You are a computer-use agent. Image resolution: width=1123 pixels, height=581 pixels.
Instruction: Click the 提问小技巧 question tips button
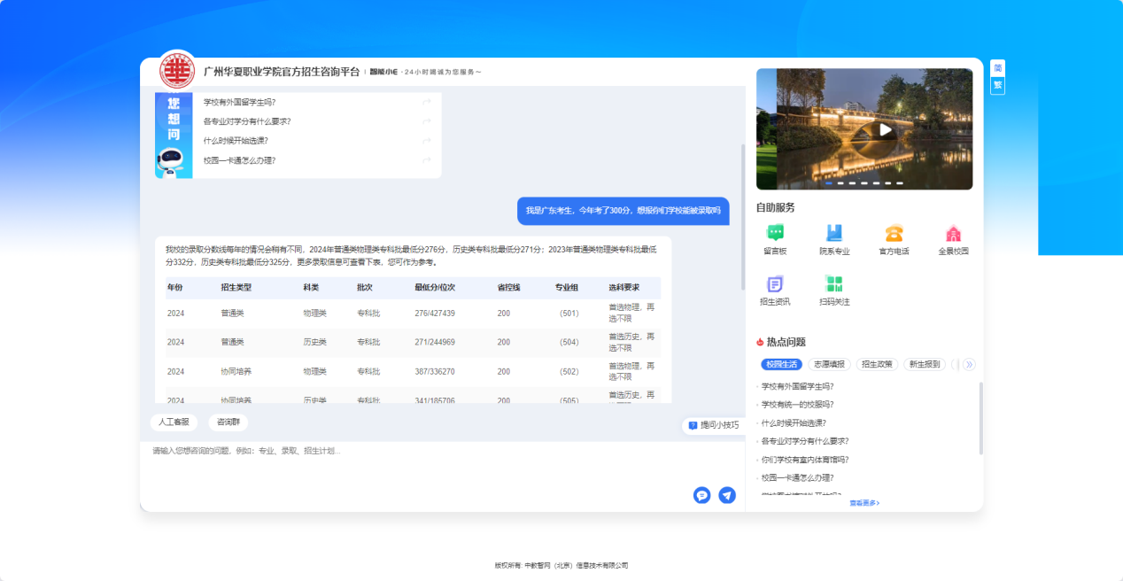(x=714, y=425)
